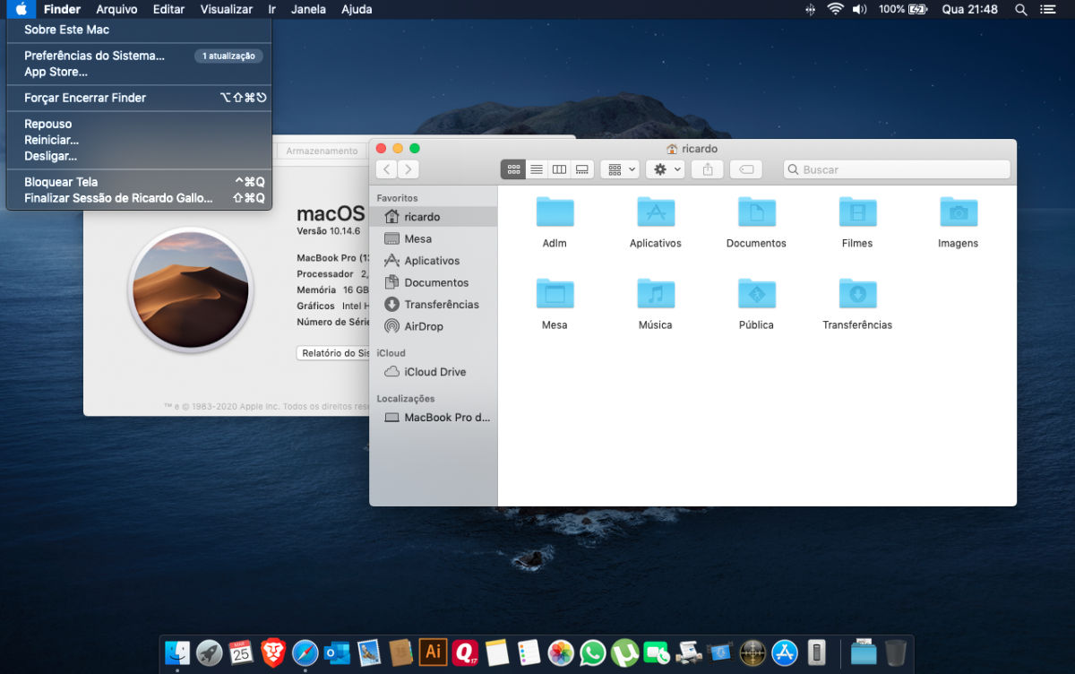The width and height of the screenshot is (1075, 674).
Task: Click the volume icon in menu bar
Action: click(x=859, y=9)
